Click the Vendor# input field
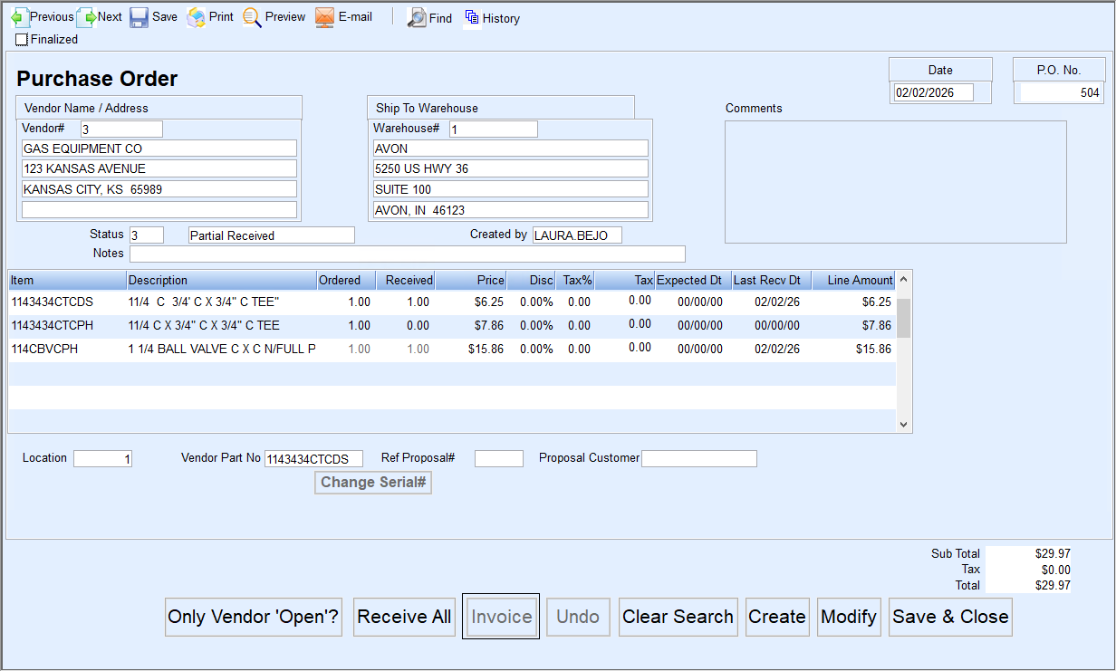This screenshot has height=671, width=1116. (x=121, y=129)
